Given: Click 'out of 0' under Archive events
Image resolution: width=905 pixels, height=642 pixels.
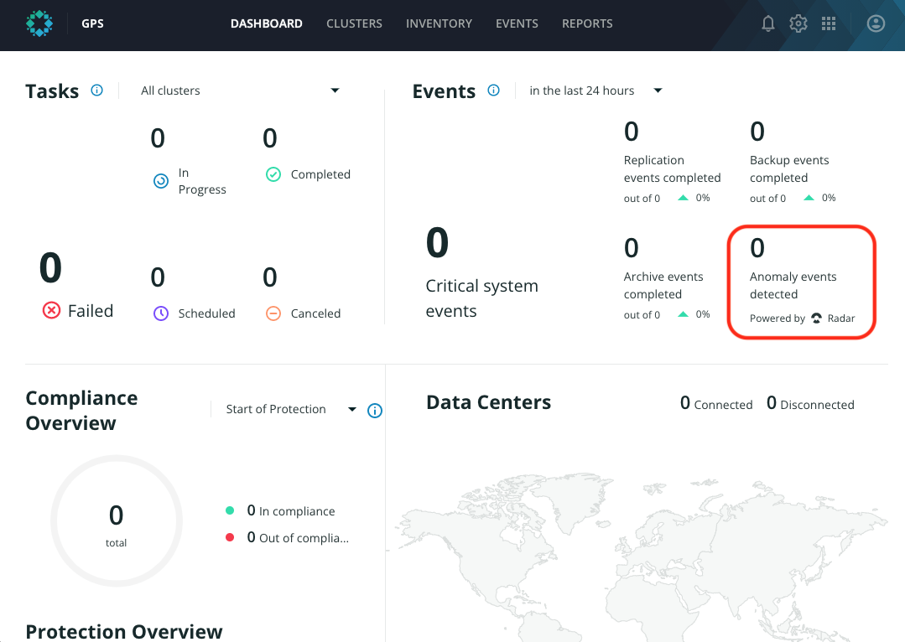Looking at the screenshot, I should click(642, 315).
